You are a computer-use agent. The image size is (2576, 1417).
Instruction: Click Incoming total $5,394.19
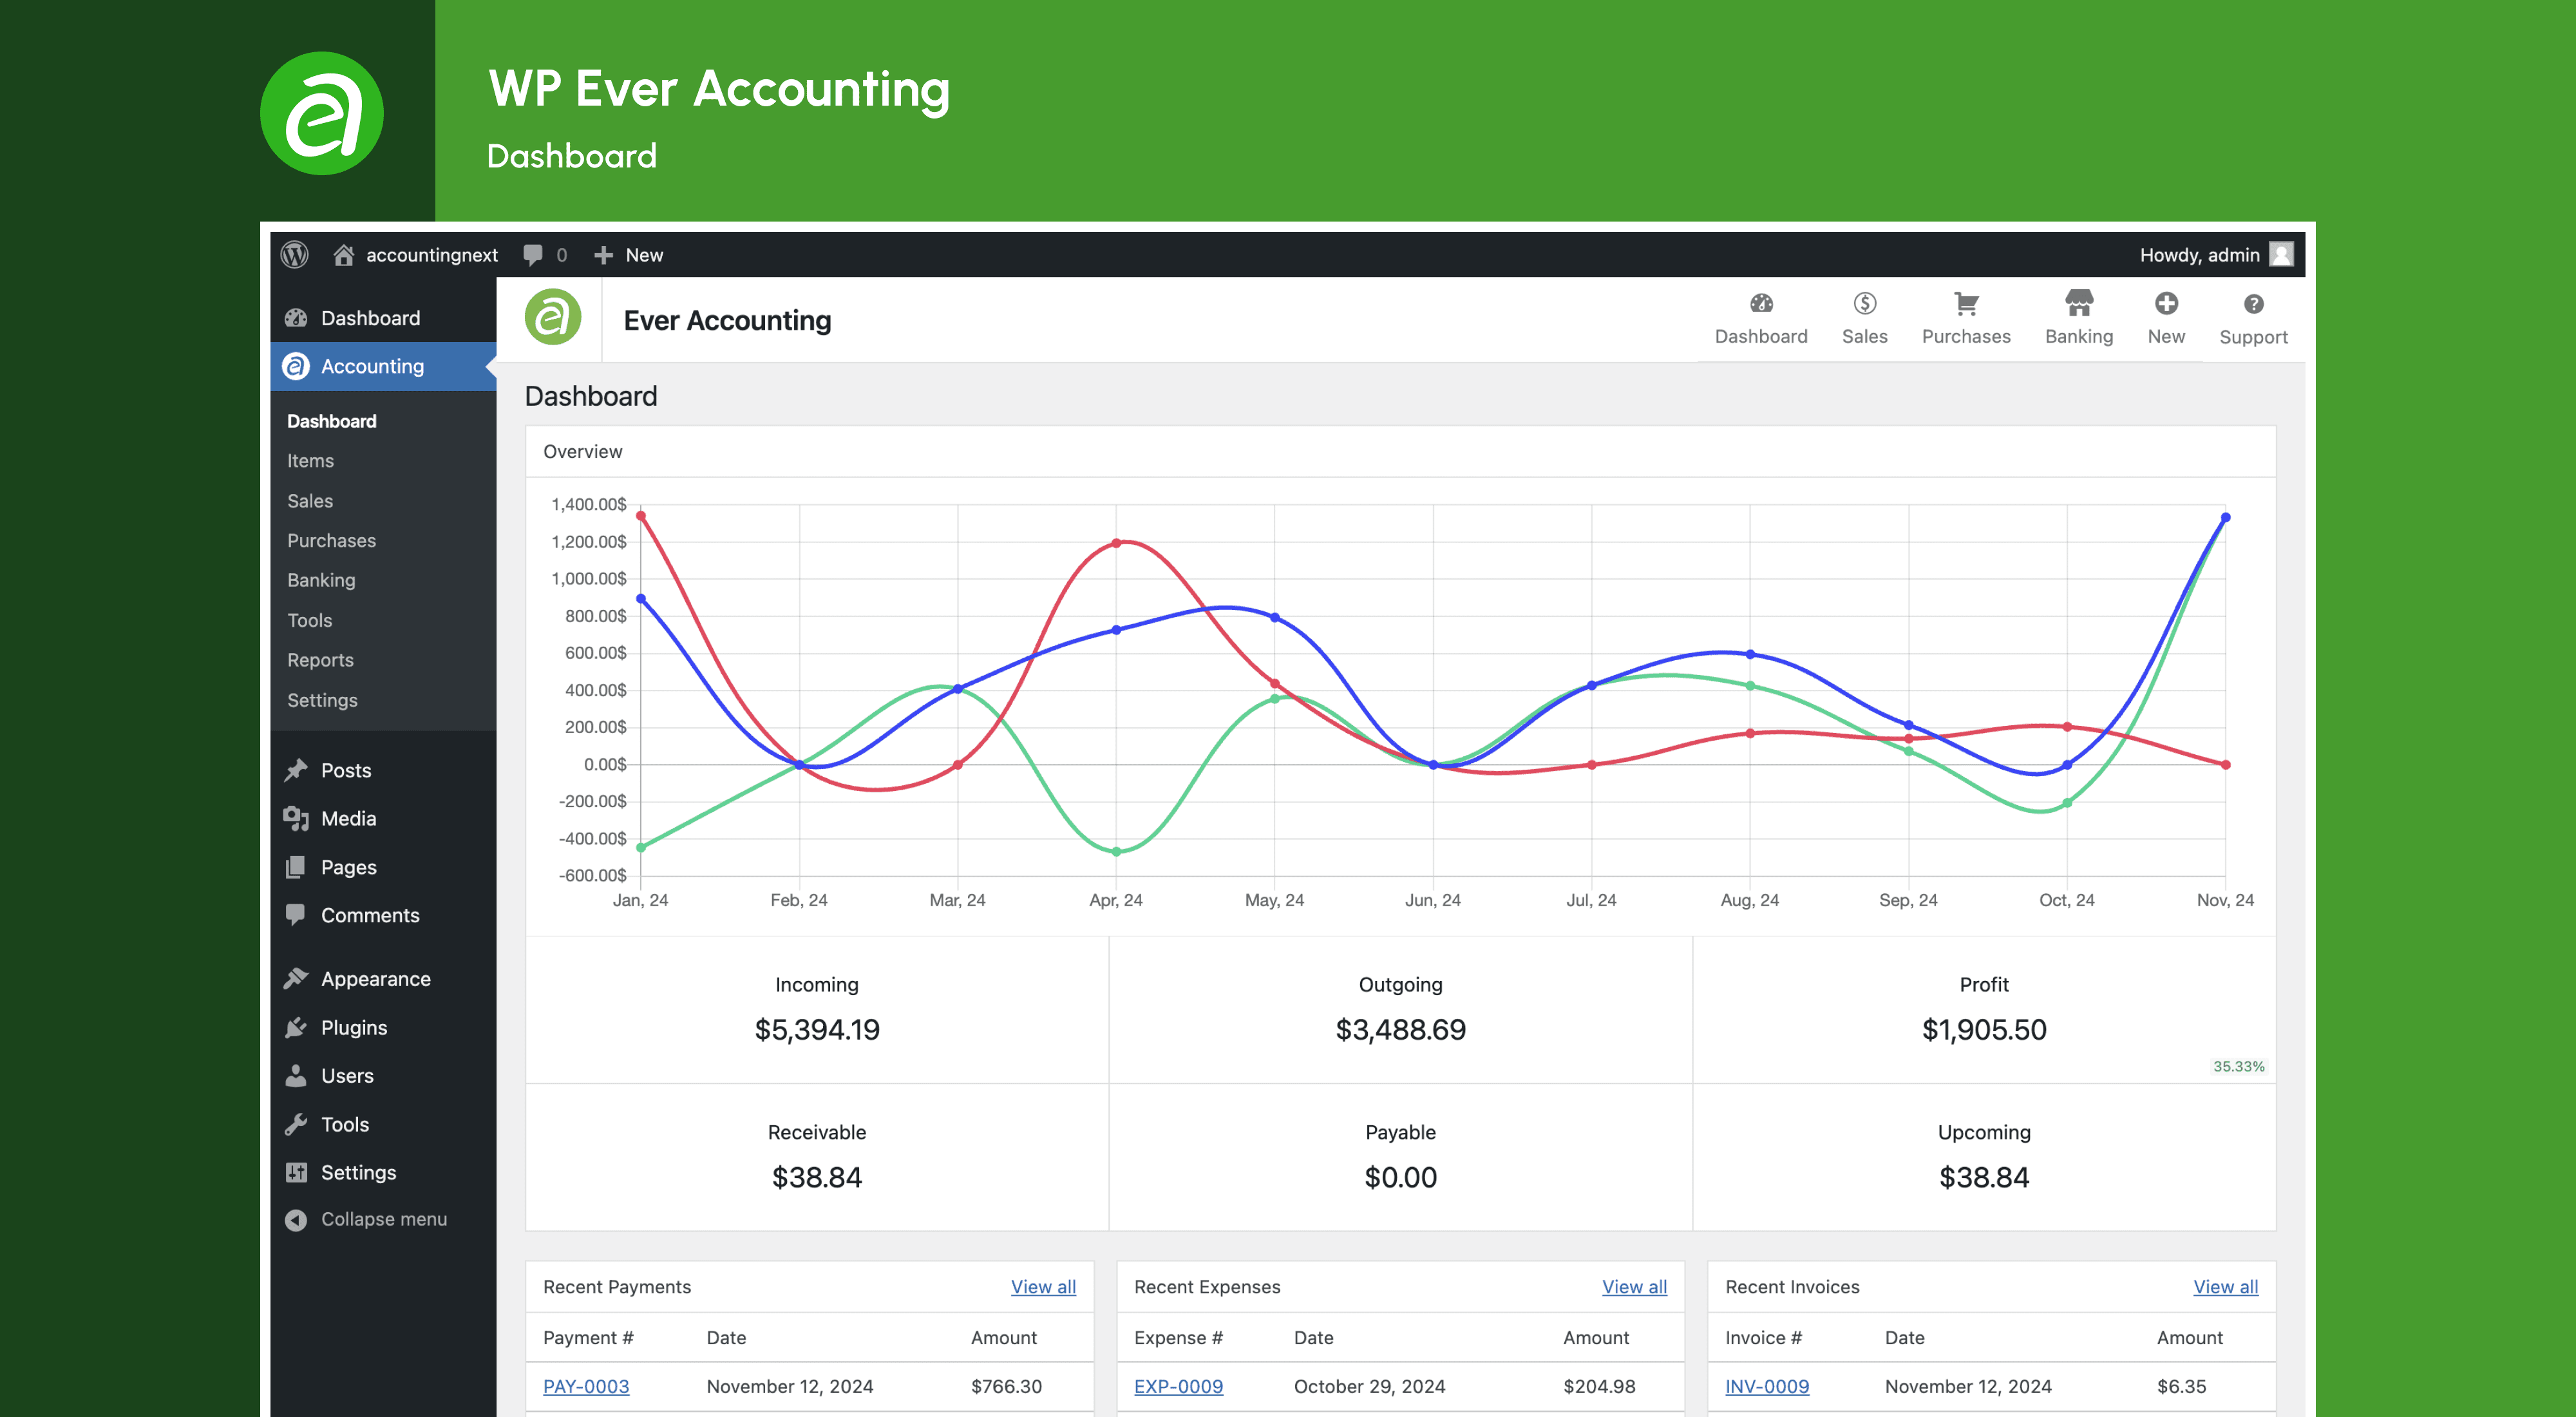(817, 1030)
